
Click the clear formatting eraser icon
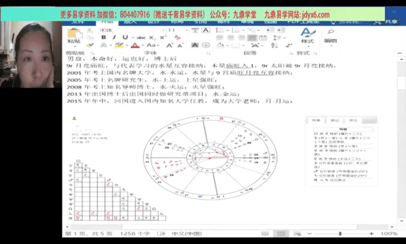[x=177, y=38]
